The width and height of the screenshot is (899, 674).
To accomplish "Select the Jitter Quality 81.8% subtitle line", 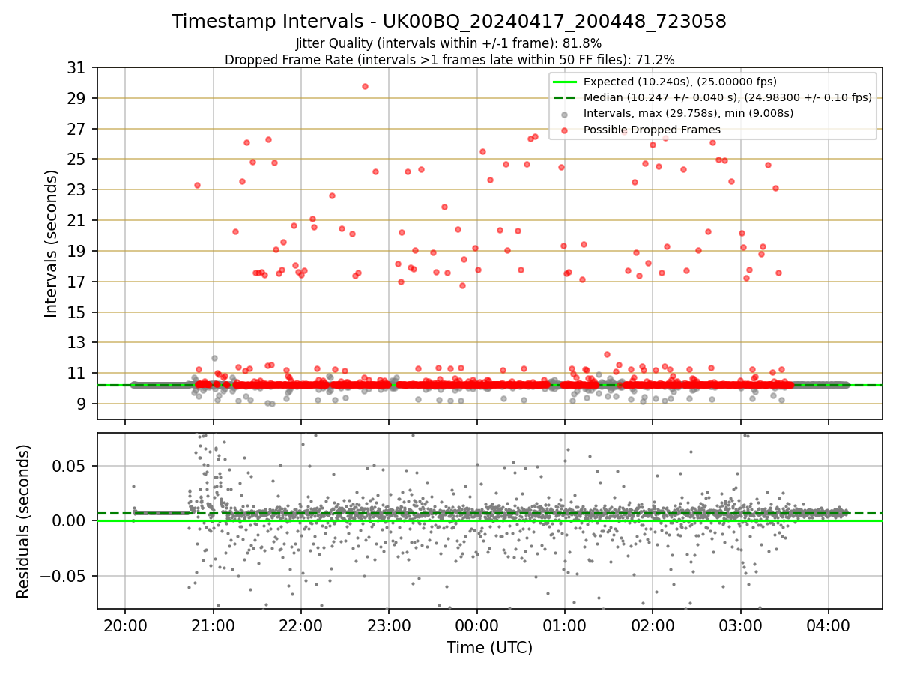I will pos(449,44).
